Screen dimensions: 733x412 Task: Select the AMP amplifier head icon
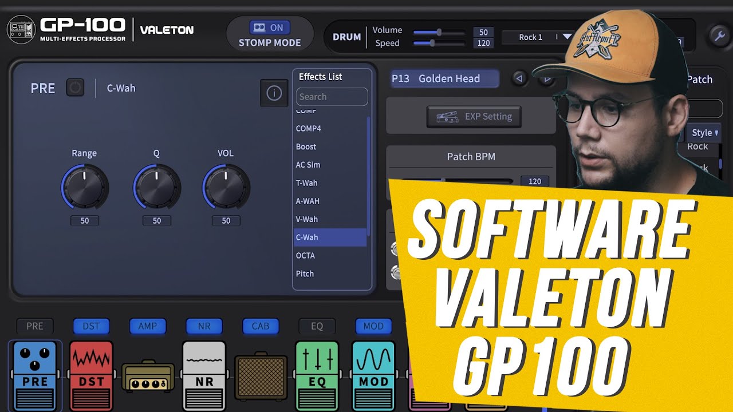pyautogui.click(x=148, y=377)
